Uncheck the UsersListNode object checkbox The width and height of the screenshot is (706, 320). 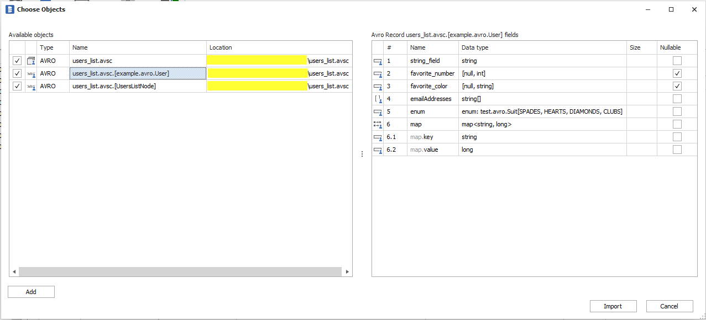pos(17,86)
